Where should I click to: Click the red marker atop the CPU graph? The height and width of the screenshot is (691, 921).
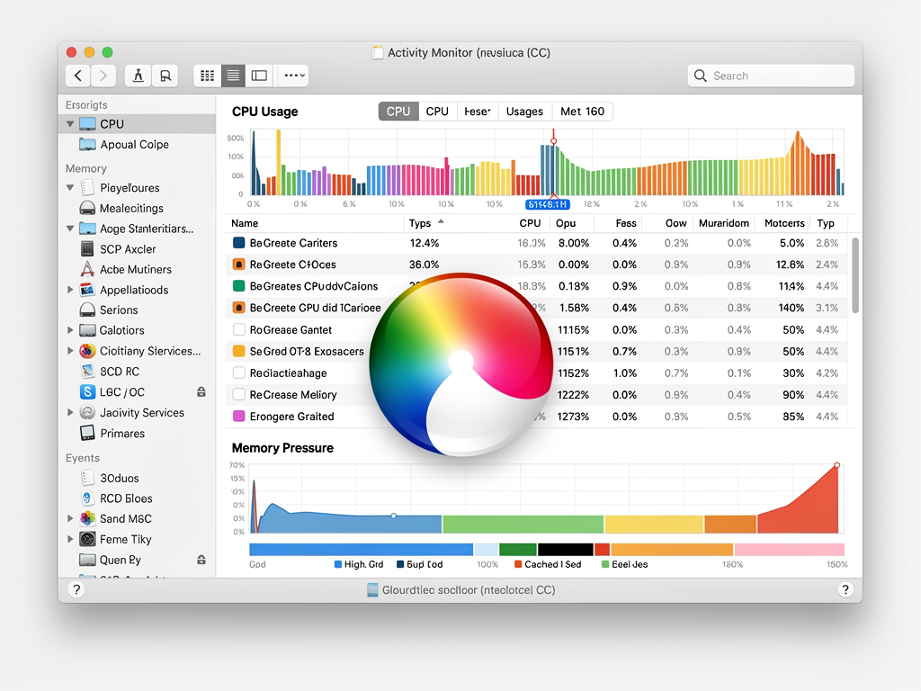coord(553,140)
